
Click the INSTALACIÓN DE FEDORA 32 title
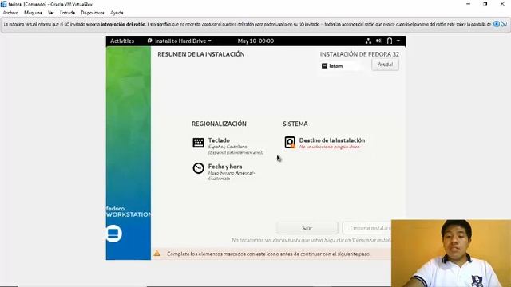click(x=359, y=54)
